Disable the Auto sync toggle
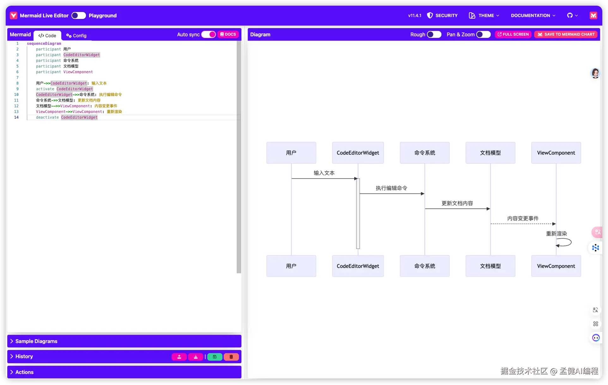608x385 pixels. tap(209, 34)
